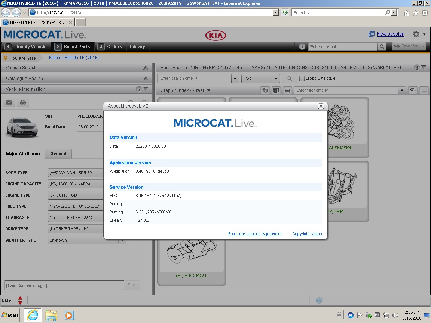Click the magnifier in the browser Search box
431x323 pixels.
pyautogui.click(x=388, y=12)
